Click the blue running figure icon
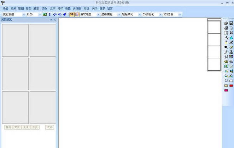The width and height of the screenshot is (234, 148). coord(65,14)
